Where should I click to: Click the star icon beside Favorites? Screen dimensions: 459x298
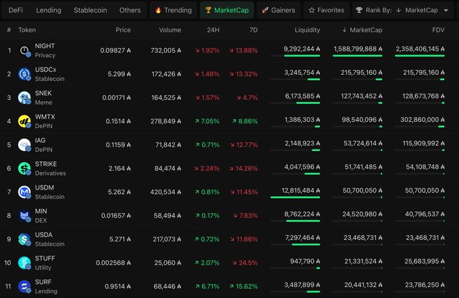click(x=311, y=10)
